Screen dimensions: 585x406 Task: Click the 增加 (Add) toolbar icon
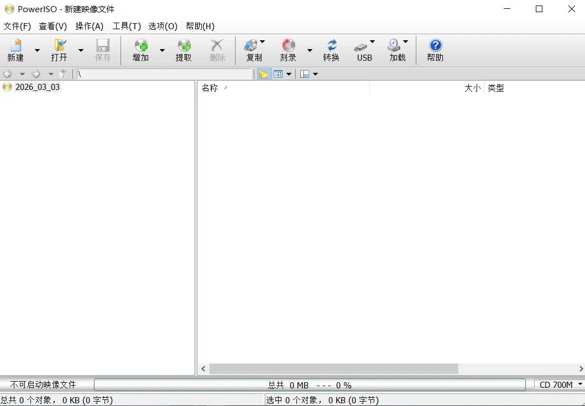(x=140, y=50)
